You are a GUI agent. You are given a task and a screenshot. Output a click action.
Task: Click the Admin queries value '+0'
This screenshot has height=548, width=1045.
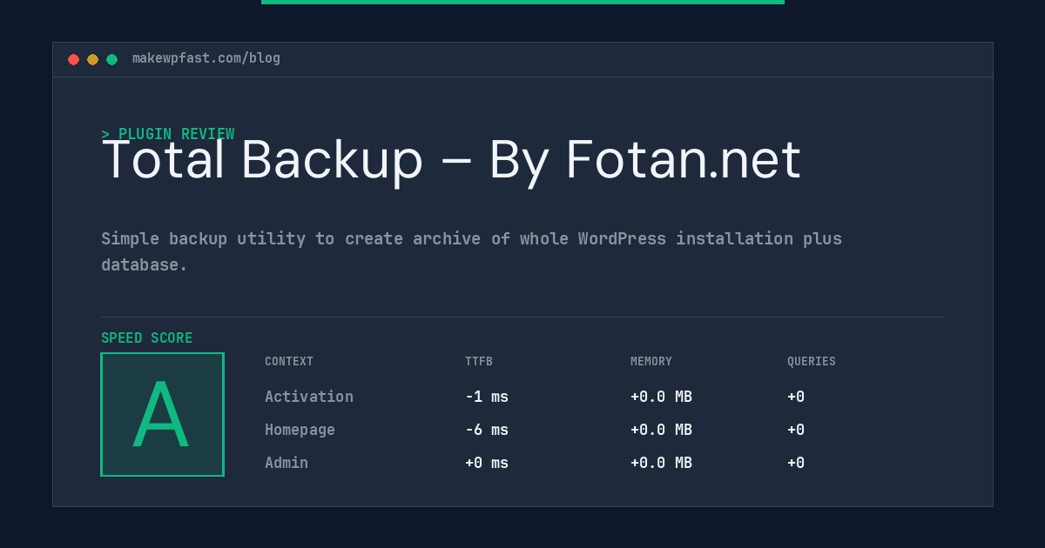pos(796,463)
